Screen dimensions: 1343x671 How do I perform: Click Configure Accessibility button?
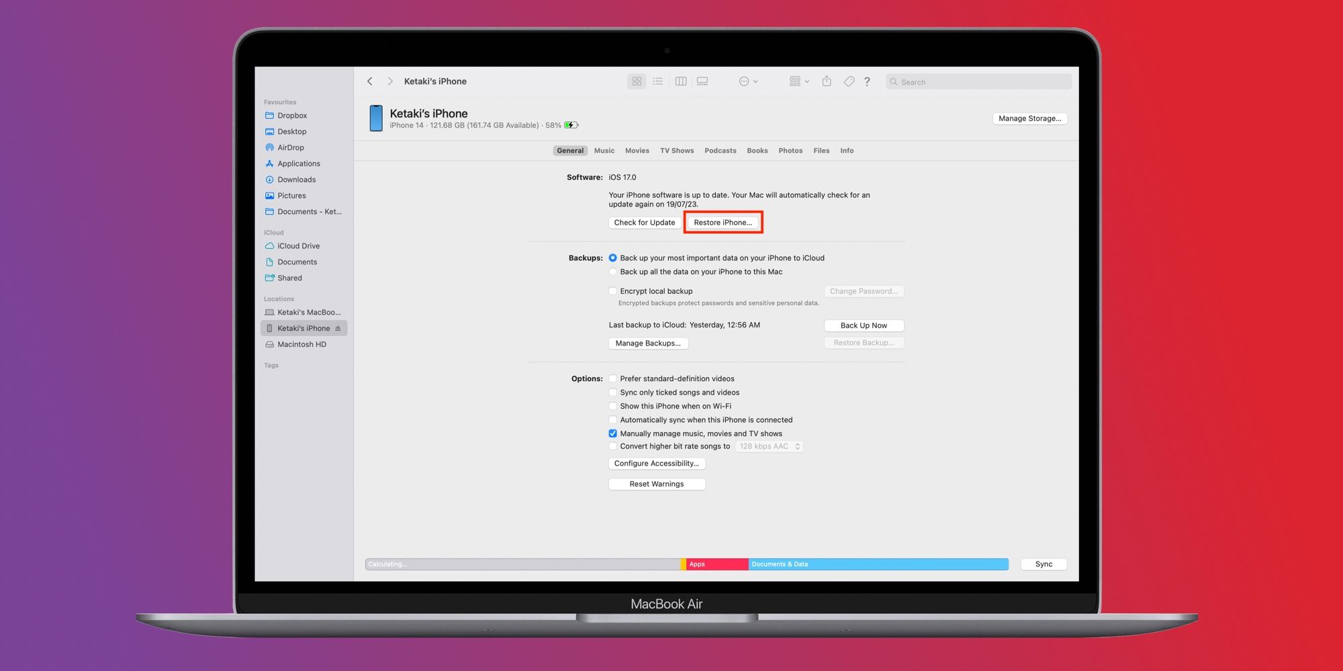[657, 464]
